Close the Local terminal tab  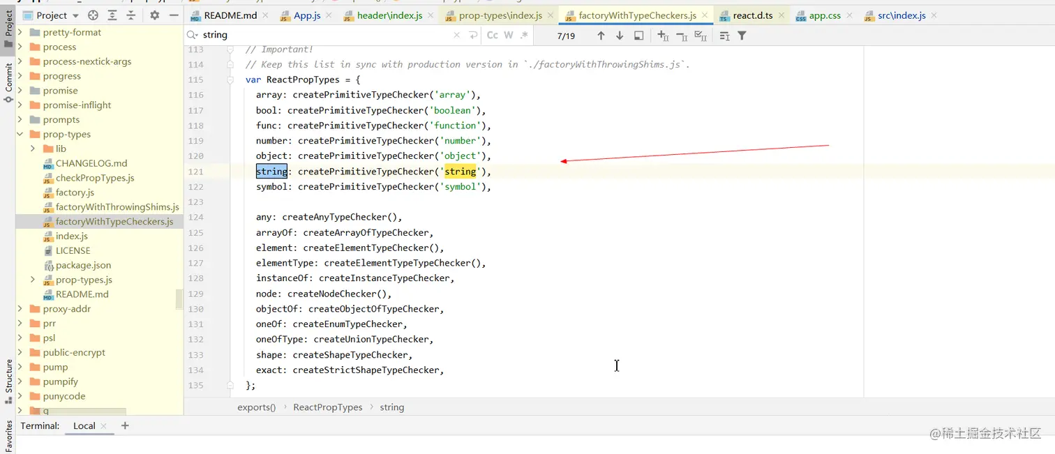pyautogui.click(x=103, y=426)
